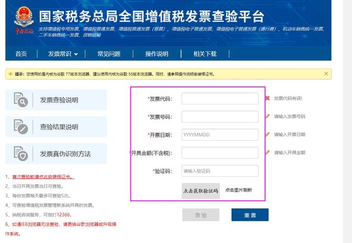
Task: Click the pencil icon beside 请输入开具金额
Action: (267, 152)
